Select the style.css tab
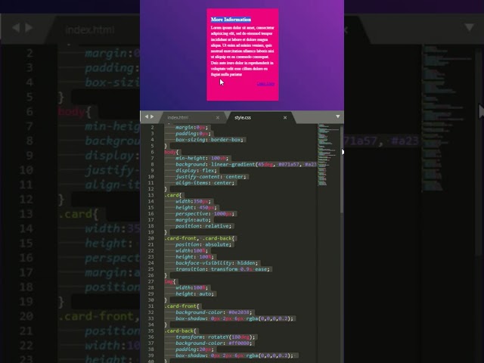484x363 pixels. click(x=243, y=117)
